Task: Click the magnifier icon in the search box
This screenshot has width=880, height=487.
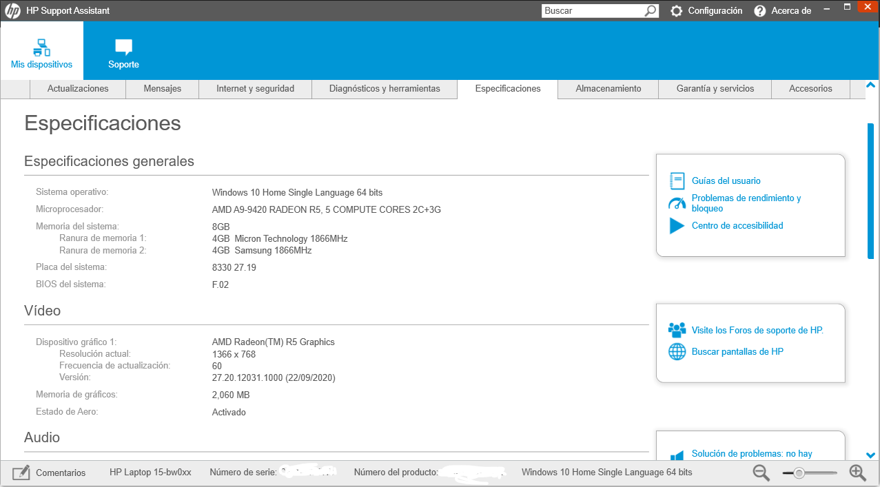Action: (x=651, y=11)
